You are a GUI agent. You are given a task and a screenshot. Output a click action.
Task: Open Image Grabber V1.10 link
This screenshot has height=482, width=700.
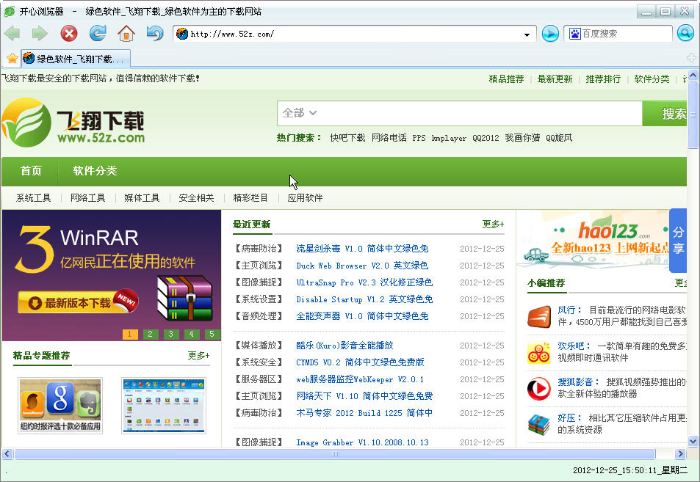(x=362, y=442)
